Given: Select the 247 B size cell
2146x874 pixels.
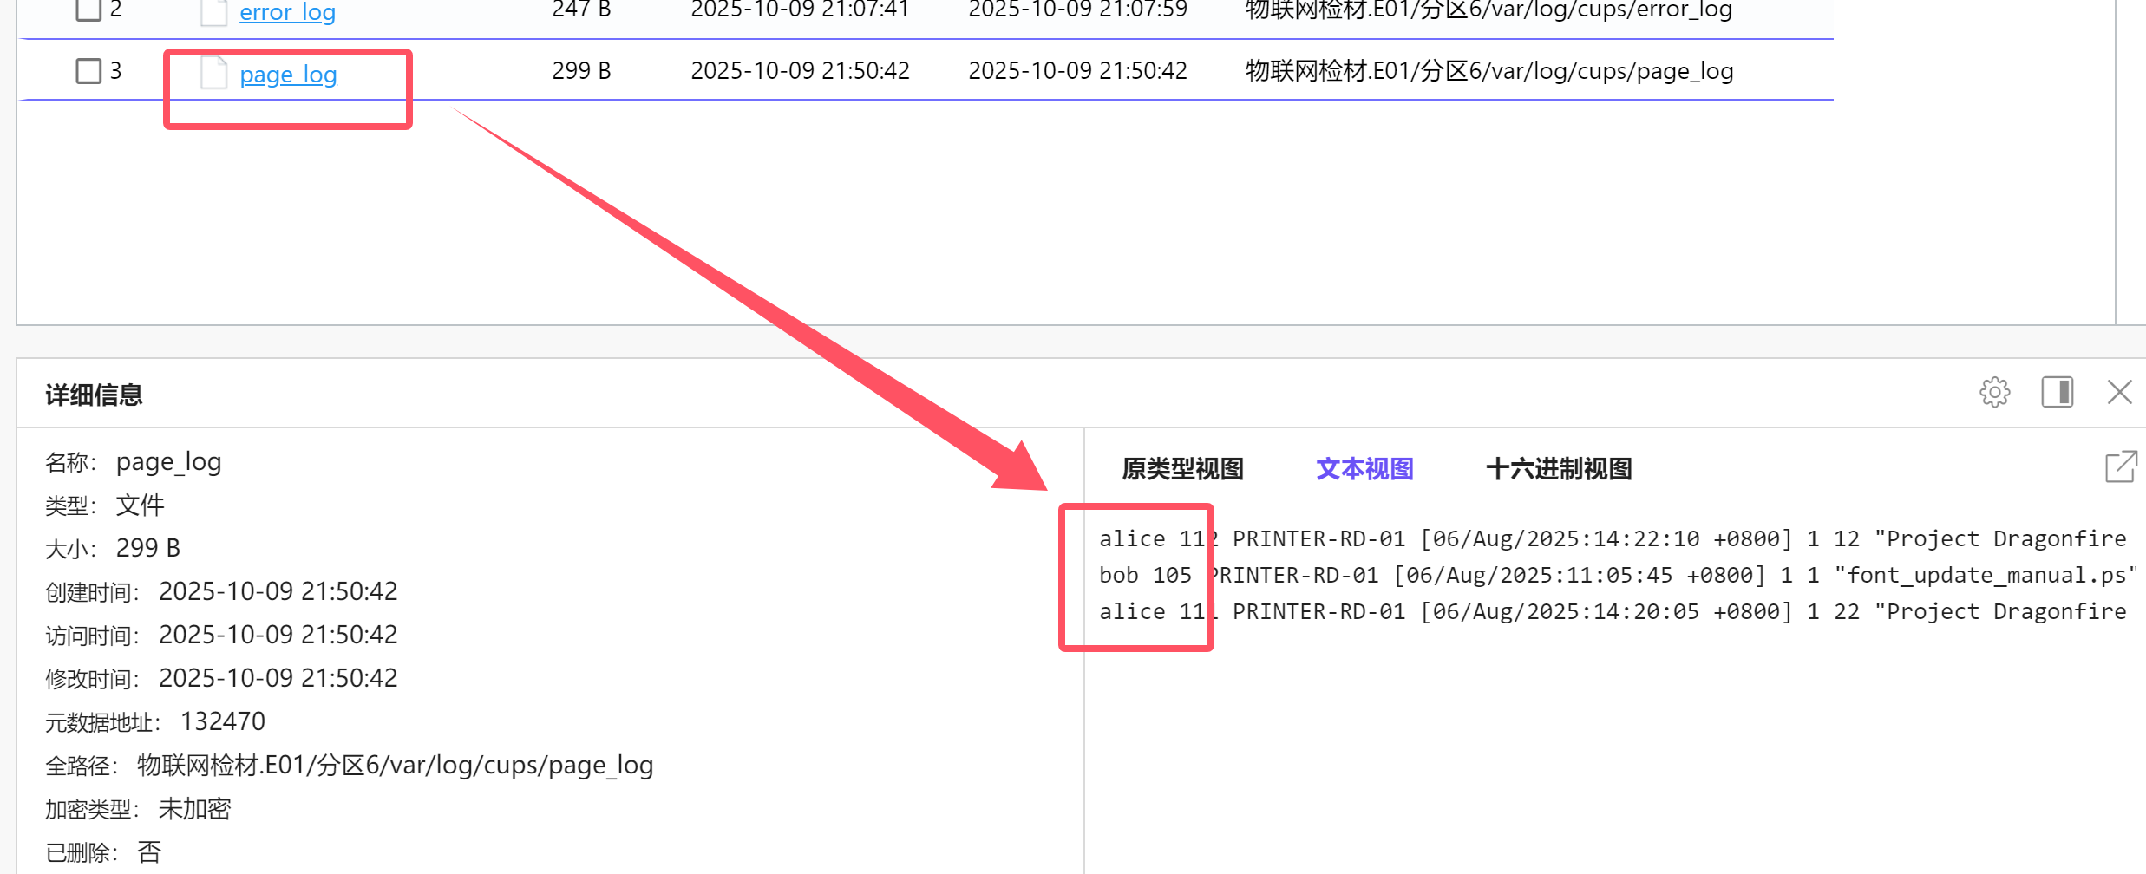Looking at the screenshot, I should [581, 10].
